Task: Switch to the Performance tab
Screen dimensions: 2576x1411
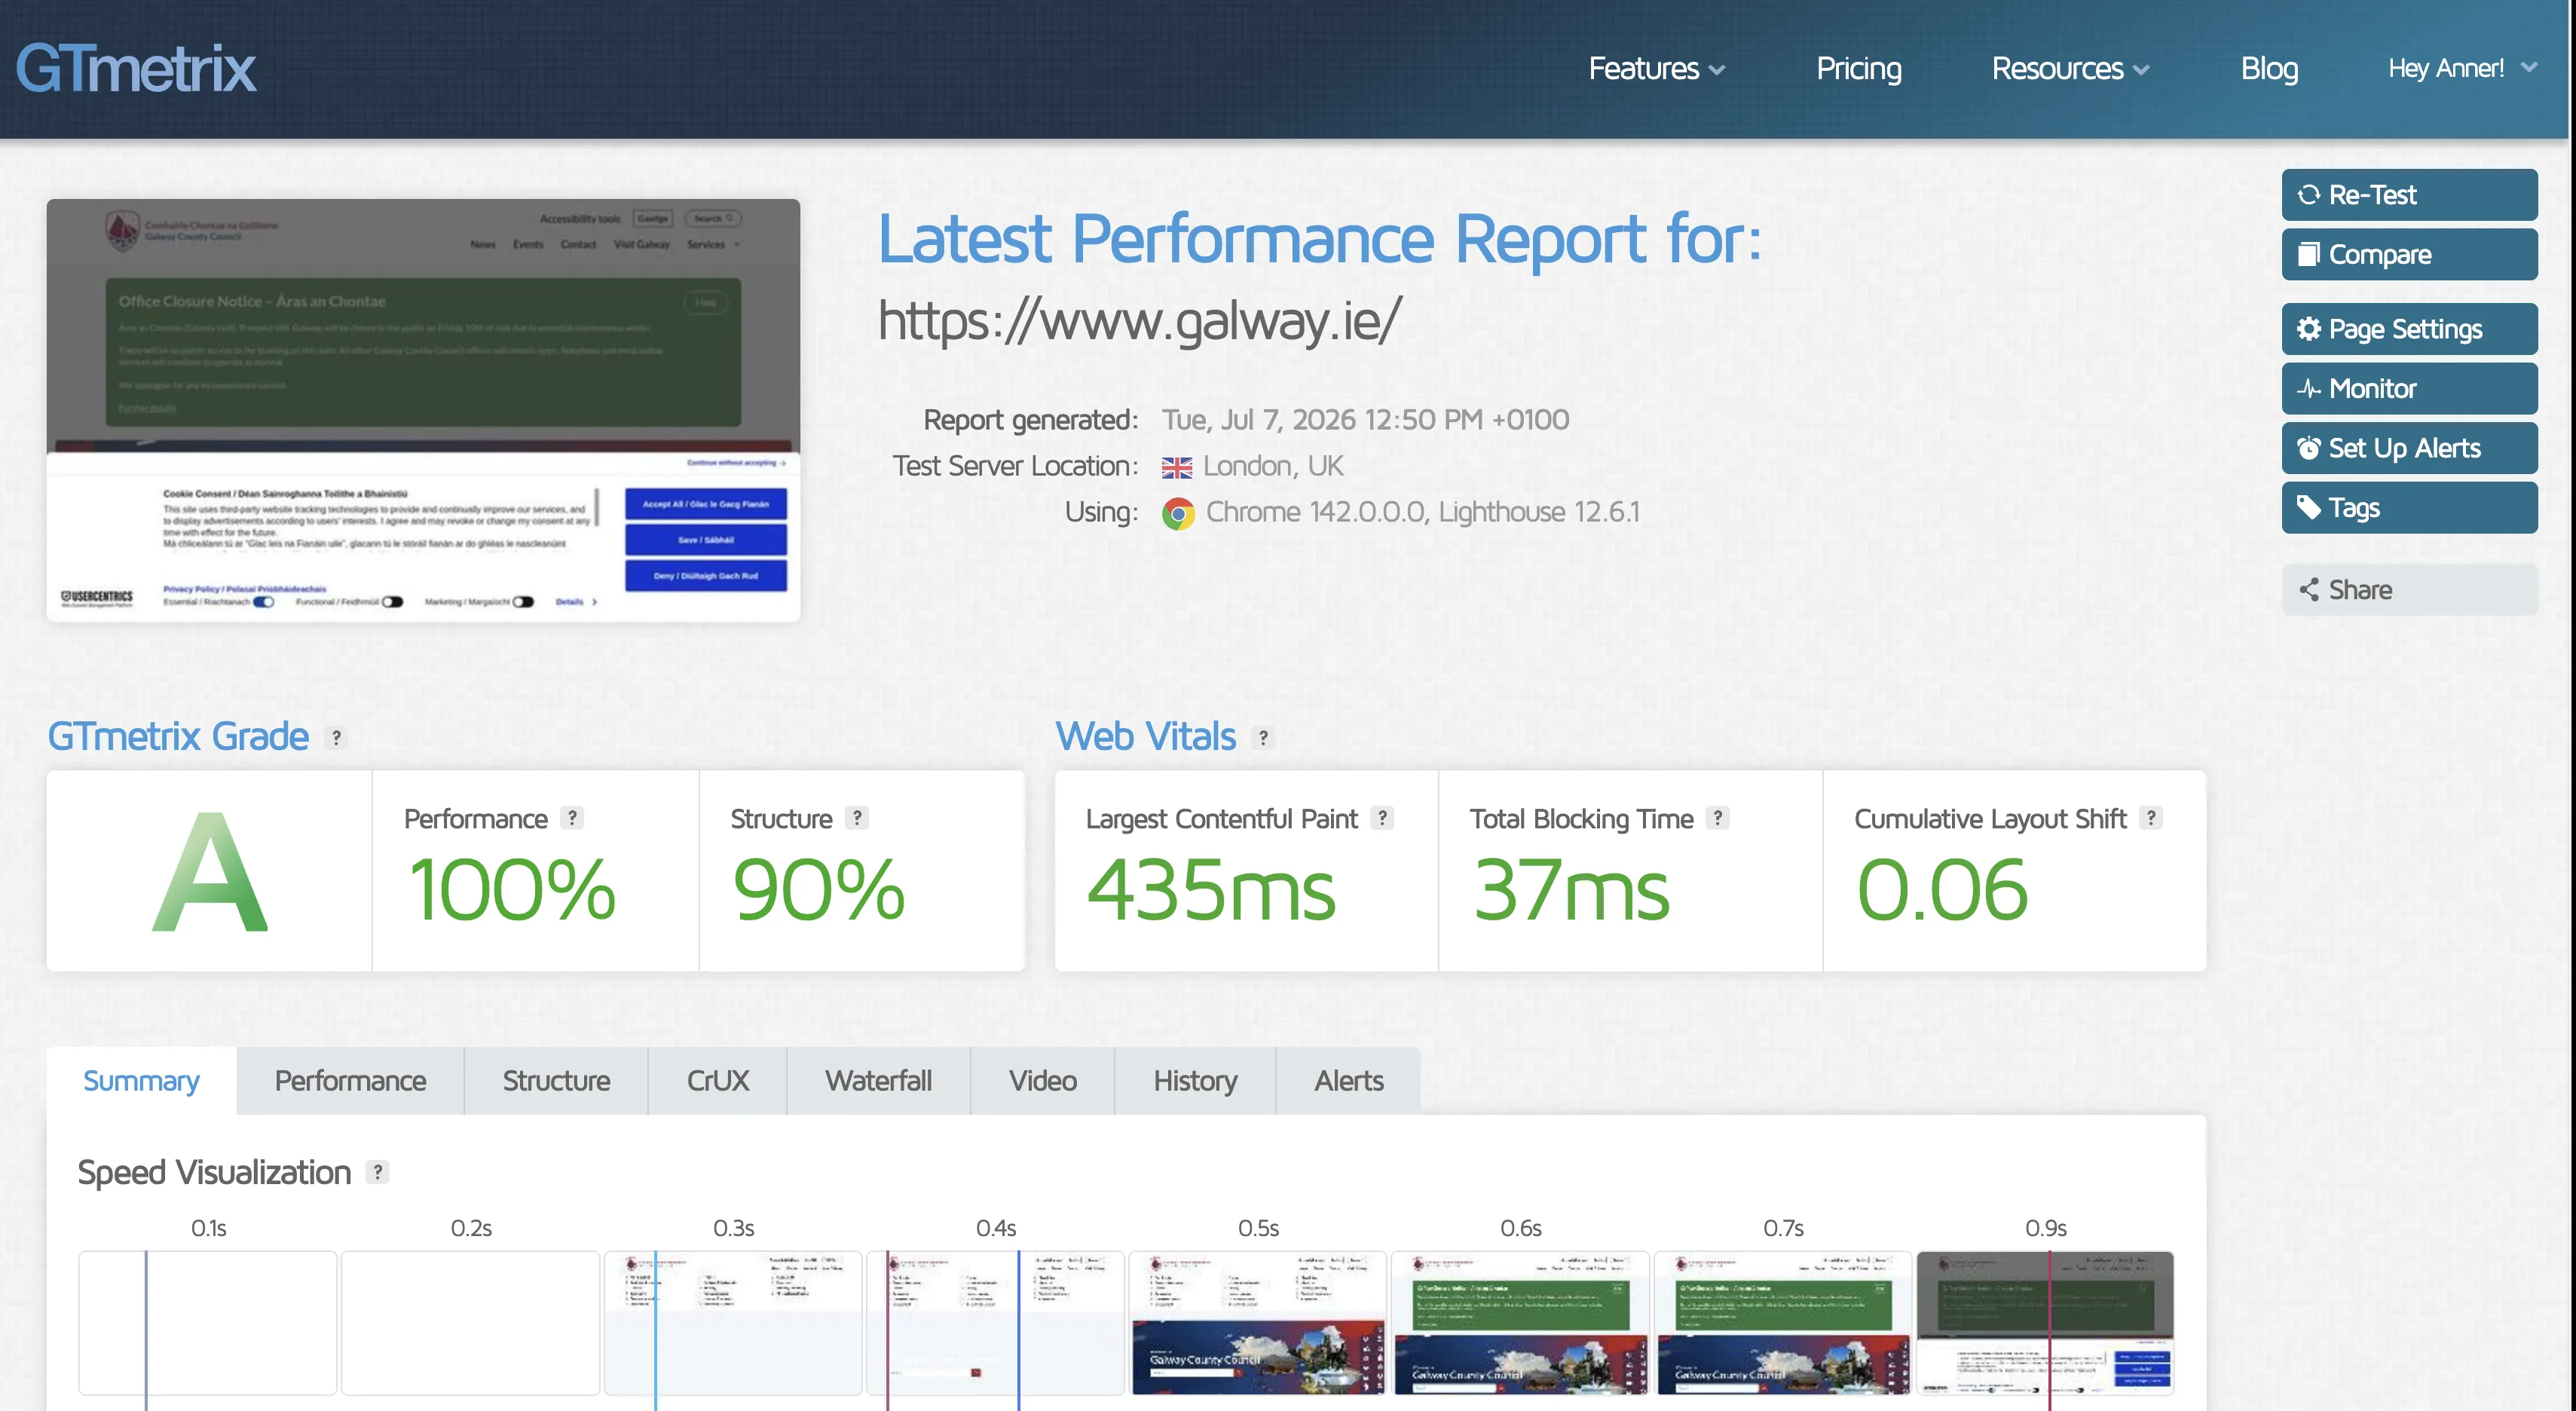Action: point(350,1081)
